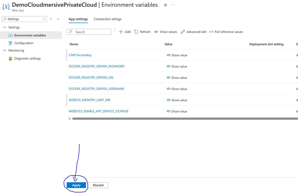Refresh the environment variables list
This screenshot has height=193, width=298.
(142, 32)
